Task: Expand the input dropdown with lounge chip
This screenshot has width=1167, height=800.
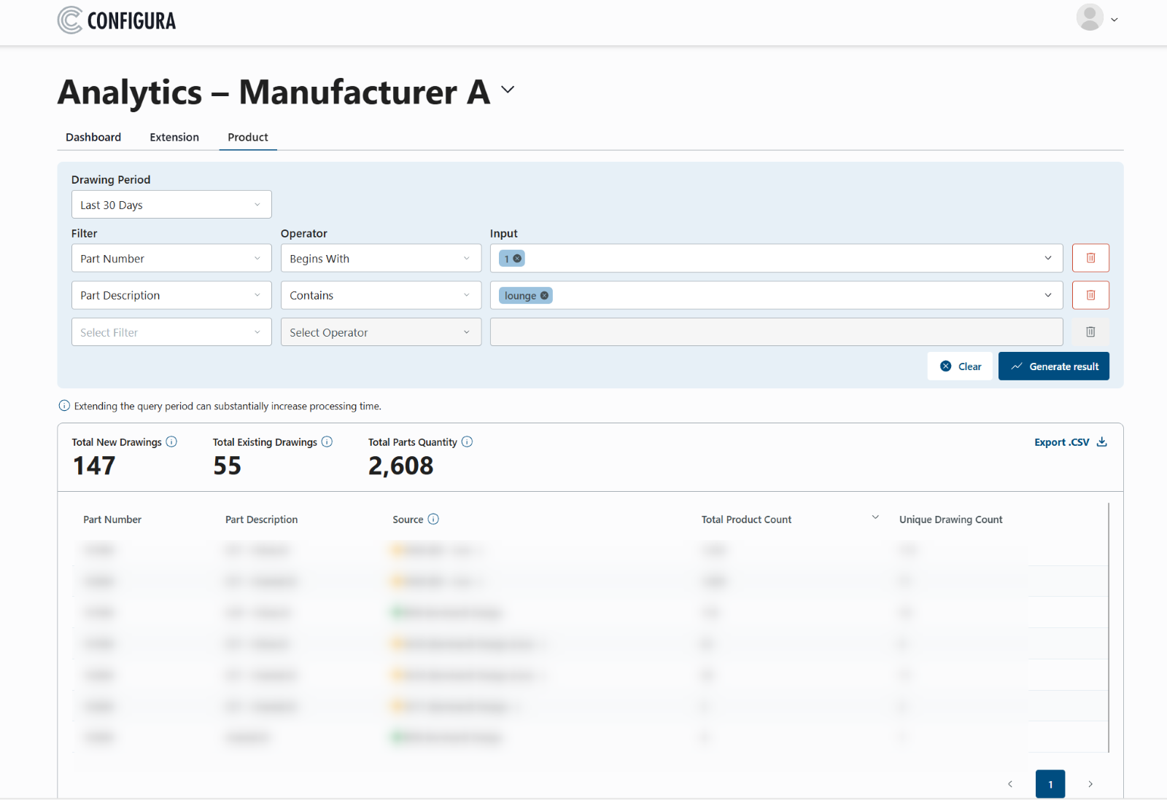Action: (1048, 295)
